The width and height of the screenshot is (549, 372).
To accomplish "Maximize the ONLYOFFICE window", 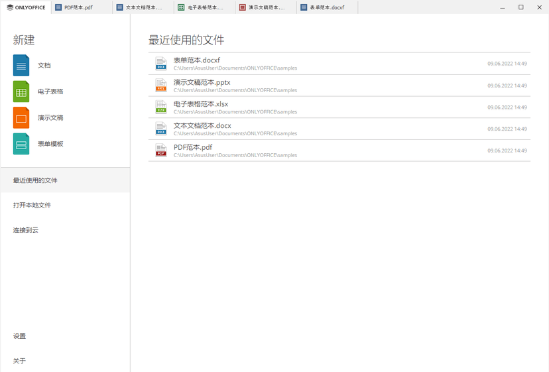I will click(x=521, y=7).
